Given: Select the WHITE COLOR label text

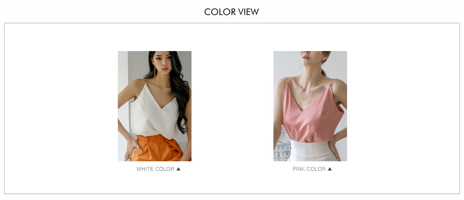Looking at the screenshot, I should (155, 169).
